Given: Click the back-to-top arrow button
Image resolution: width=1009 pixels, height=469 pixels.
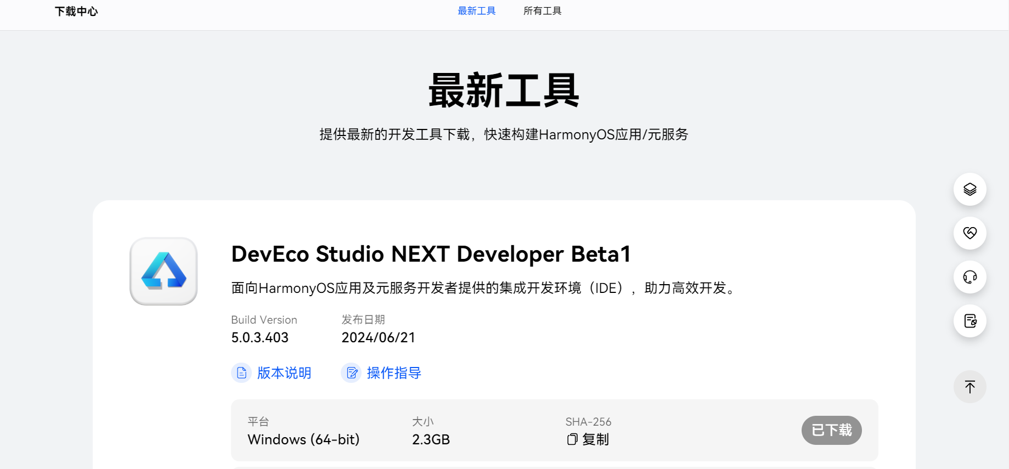Looking at the screenshot, I should click(969, 387).
